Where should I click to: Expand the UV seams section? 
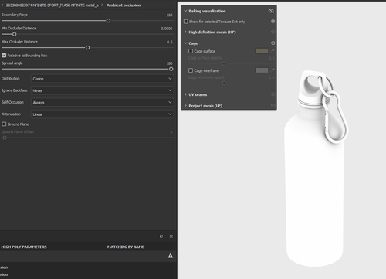[x=185, y=94]
